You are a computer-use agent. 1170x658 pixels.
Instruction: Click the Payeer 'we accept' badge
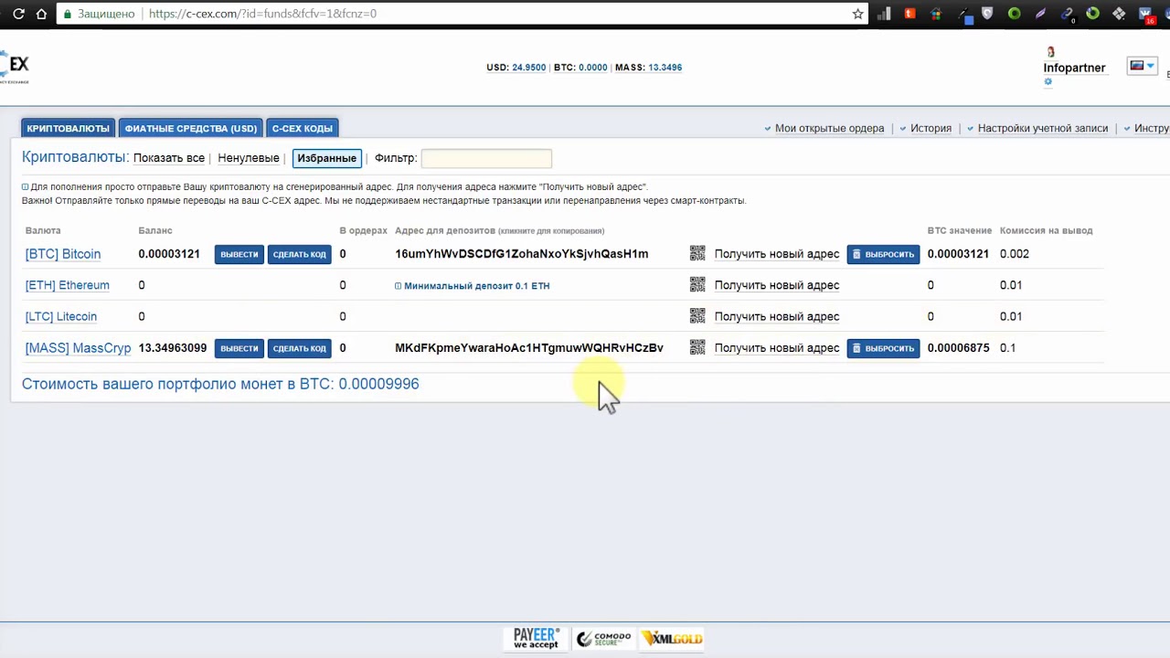pyautogui.click(x=536, y=638)
